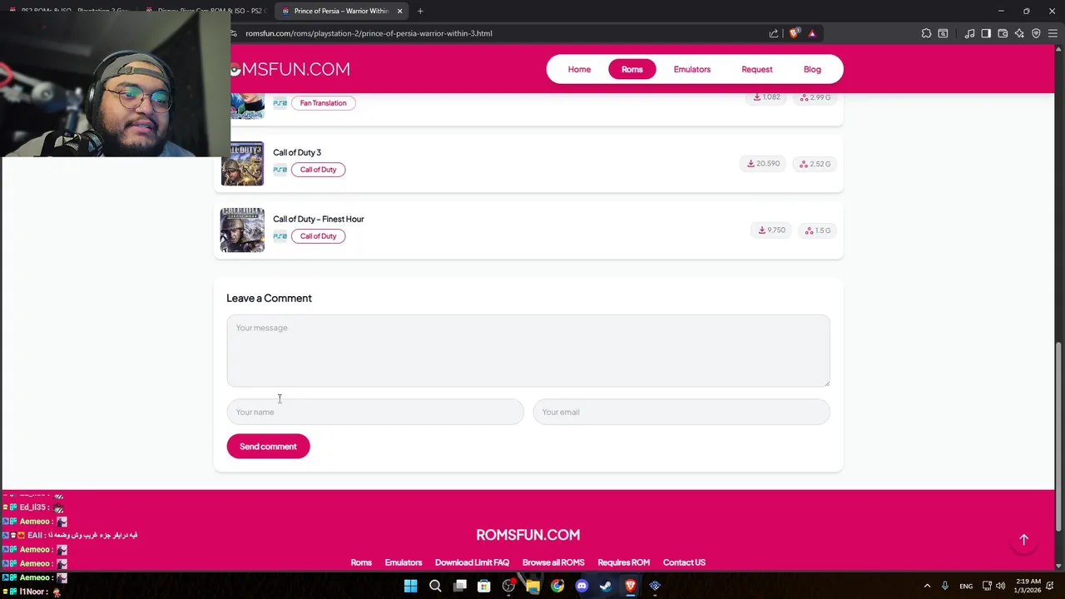The image size is (1065, 599).
Task: Toggle the browser sidebar panel icon
Action: (x=986, y=33)
